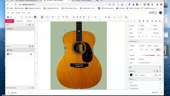Collapse the Appearance section arrow
This screenshot has height=96, width=170.
[x=138, y=41]
